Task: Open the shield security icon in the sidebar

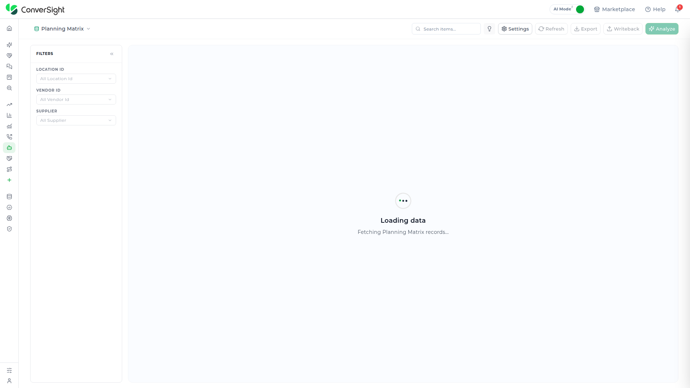Action: 9,229
